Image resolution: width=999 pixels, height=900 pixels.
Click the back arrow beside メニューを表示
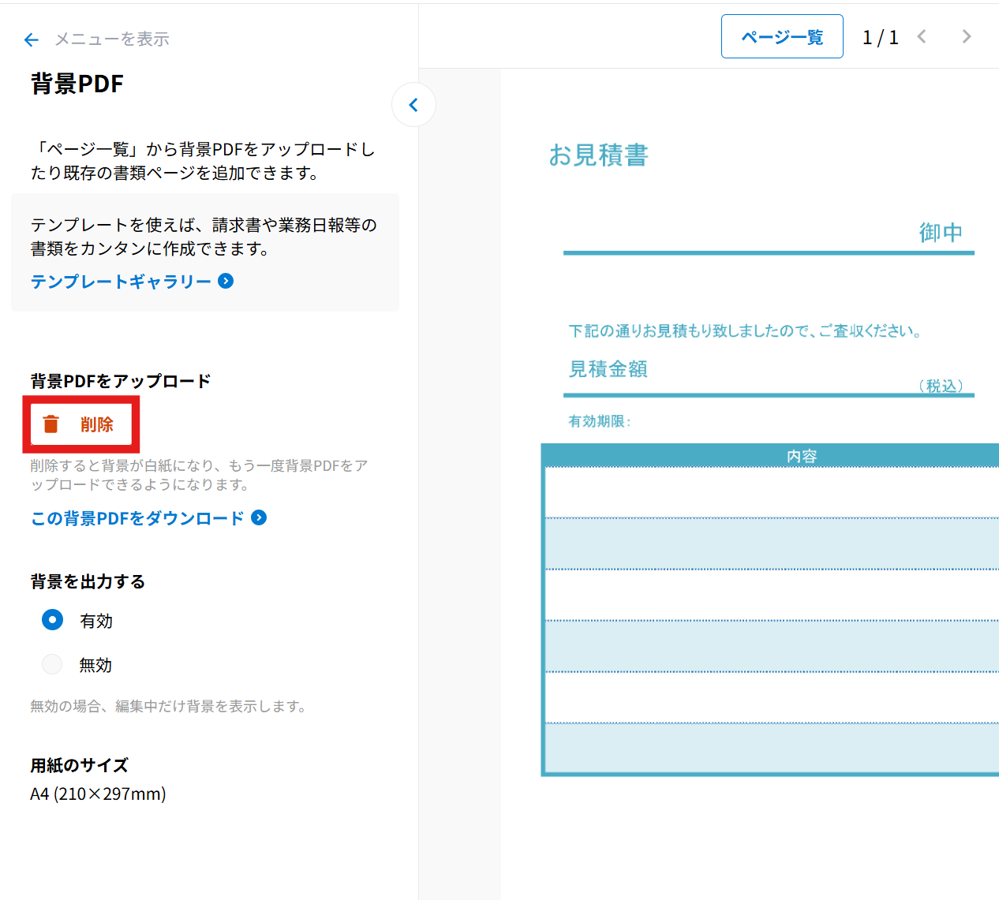point(32,40)
